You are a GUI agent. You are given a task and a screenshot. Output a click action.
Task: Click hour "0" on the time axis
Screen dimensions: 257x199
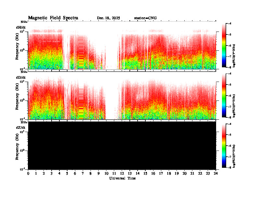pos(28,173)
